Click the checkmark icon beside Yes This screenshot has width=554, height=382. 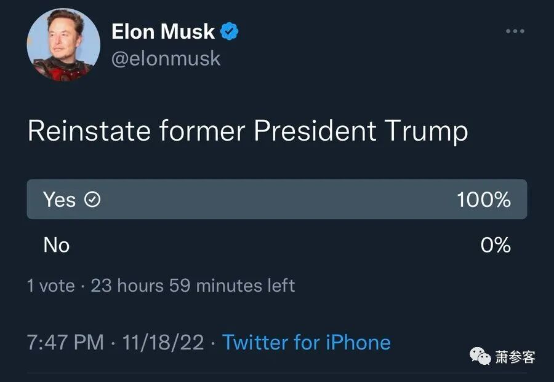92,200
